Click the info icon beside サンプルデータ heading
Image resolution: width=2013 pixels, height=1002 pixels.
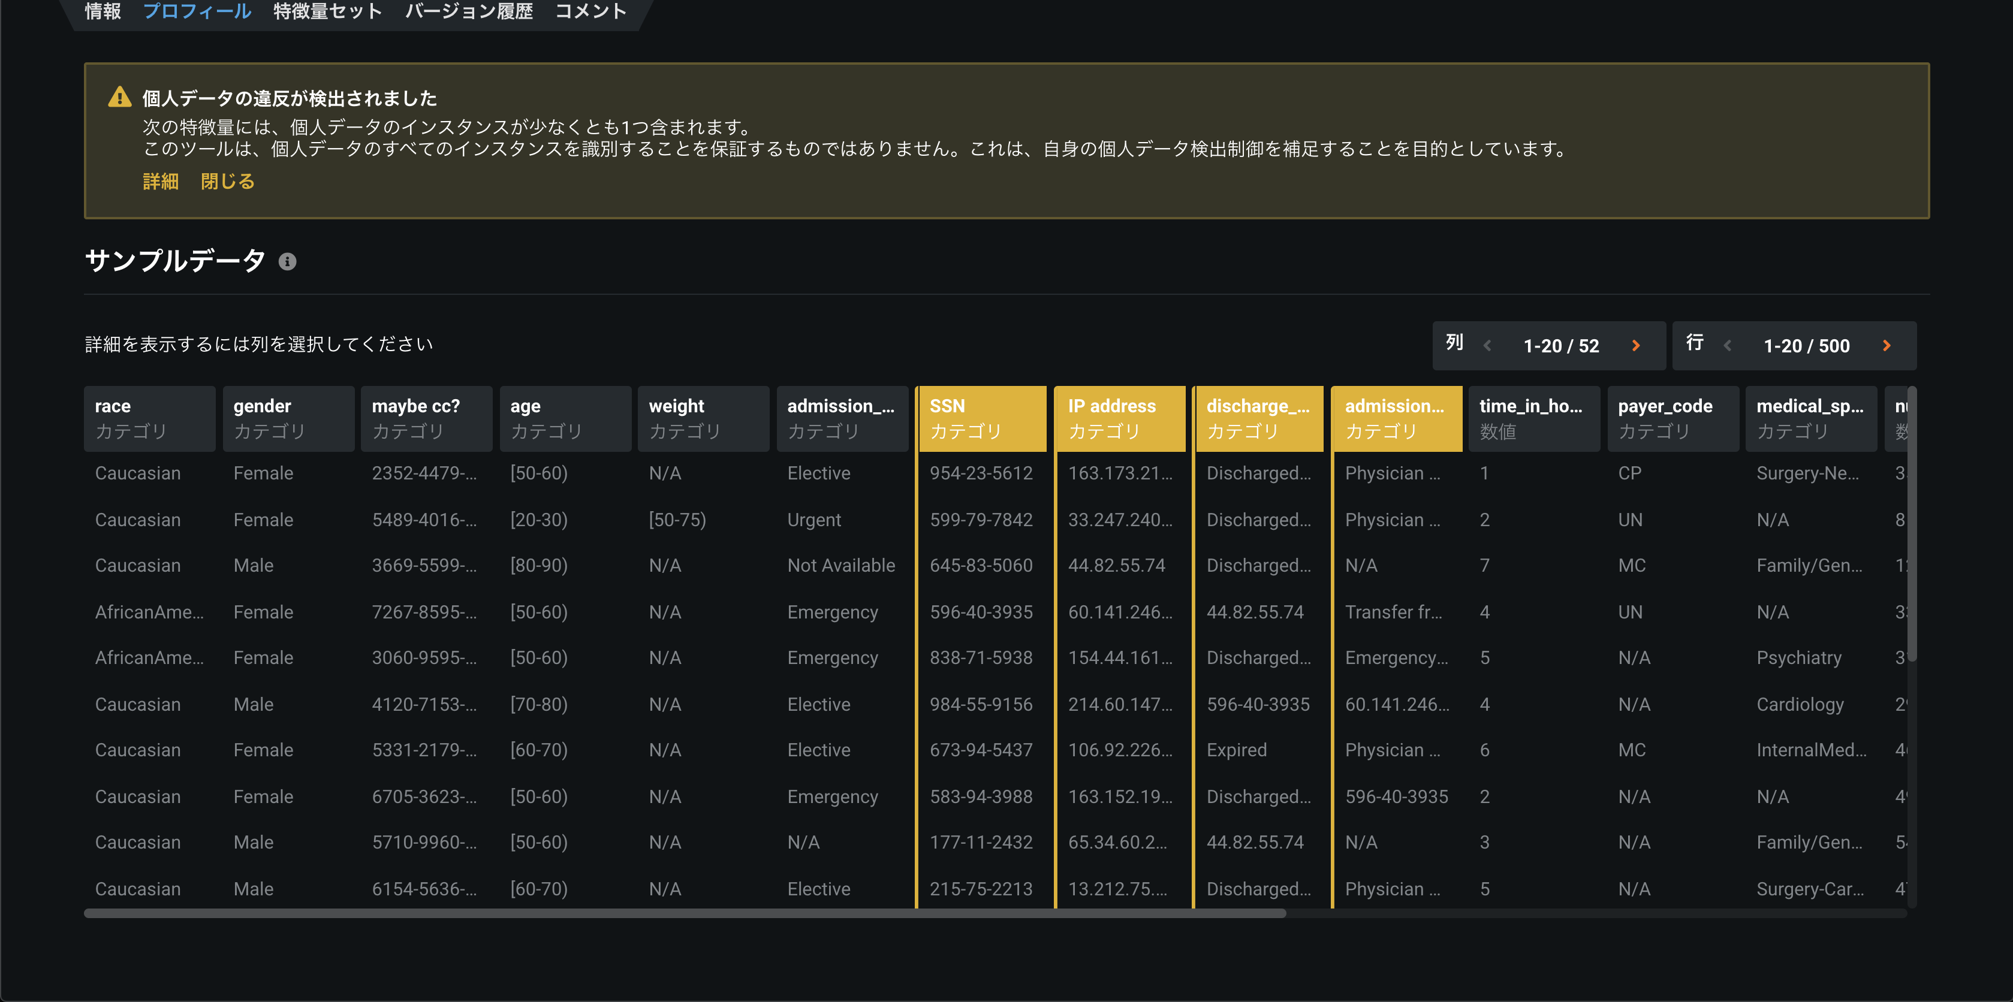[x=288, y=262]
